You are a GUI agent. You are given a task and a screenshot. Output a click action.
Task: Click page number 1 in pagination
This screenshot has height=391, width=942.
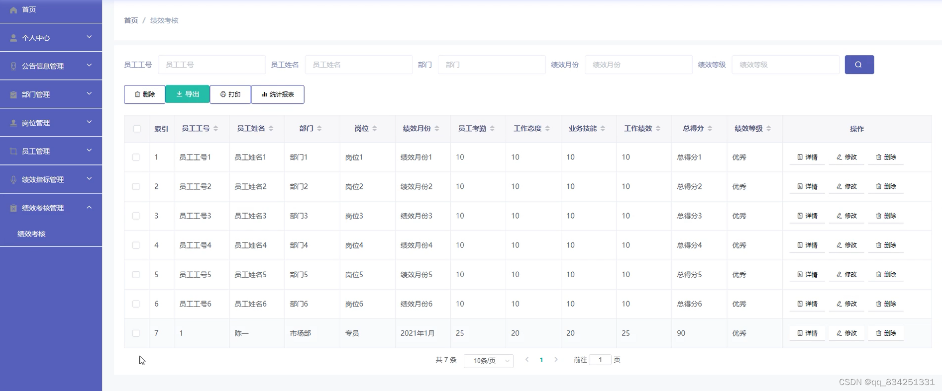pyautogui.click(x=541, y=360)
